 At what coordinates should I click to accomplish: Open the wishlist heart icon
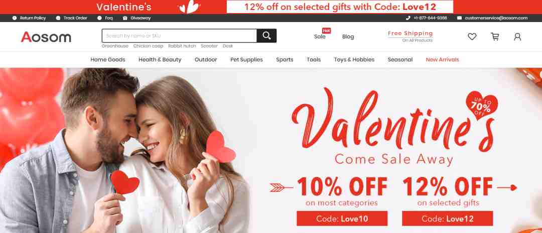472,37
